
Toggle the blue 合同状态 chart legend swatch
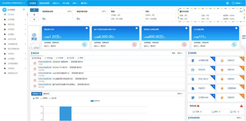[92, 101]
